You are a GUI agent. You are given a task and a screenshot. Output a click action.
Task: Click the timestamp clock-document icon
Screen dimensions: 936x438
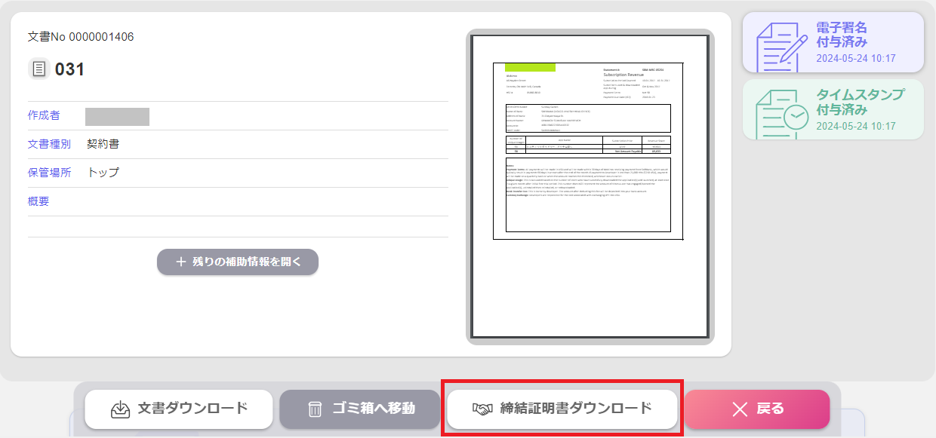(781, 114)
